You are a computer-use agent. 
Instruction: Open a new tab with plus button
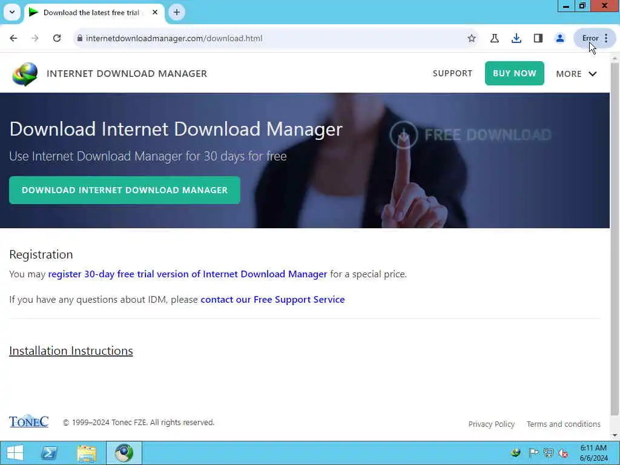click(x=177, y=12)
